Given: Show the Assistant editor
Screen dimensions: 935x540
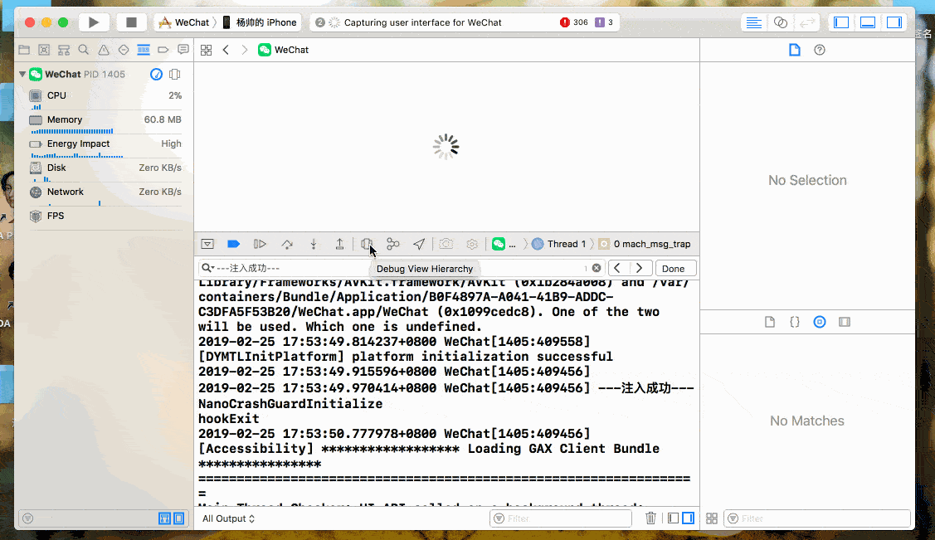Looking at the screenshot, I should click(781, 22).
